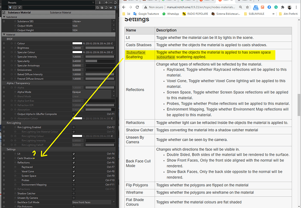The height and width of the screenshot is (208, 301).
Task: Click the manual page vertical scrollbar
Action: click(x=299, y=105)
